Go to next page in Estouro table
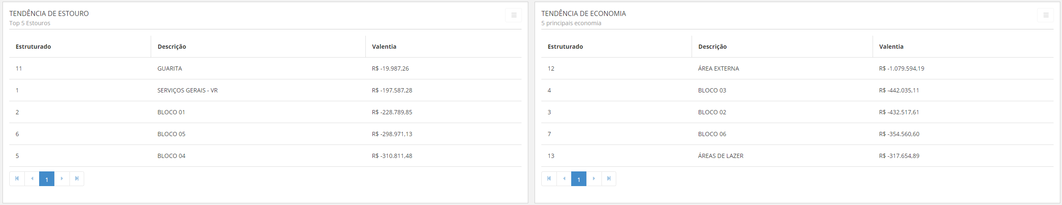The width and height of the screenshot is (1062, 205). pos(62,179)
